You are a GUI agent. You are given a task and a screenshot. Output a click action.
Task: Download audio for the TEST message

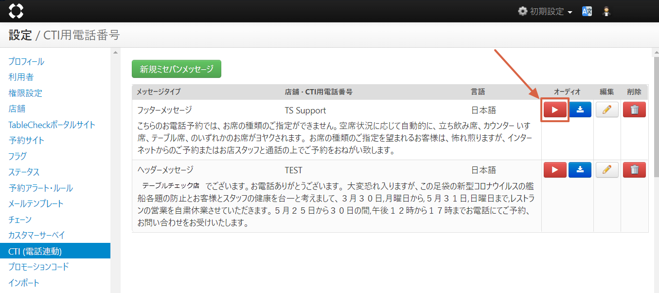click(580, 170)
